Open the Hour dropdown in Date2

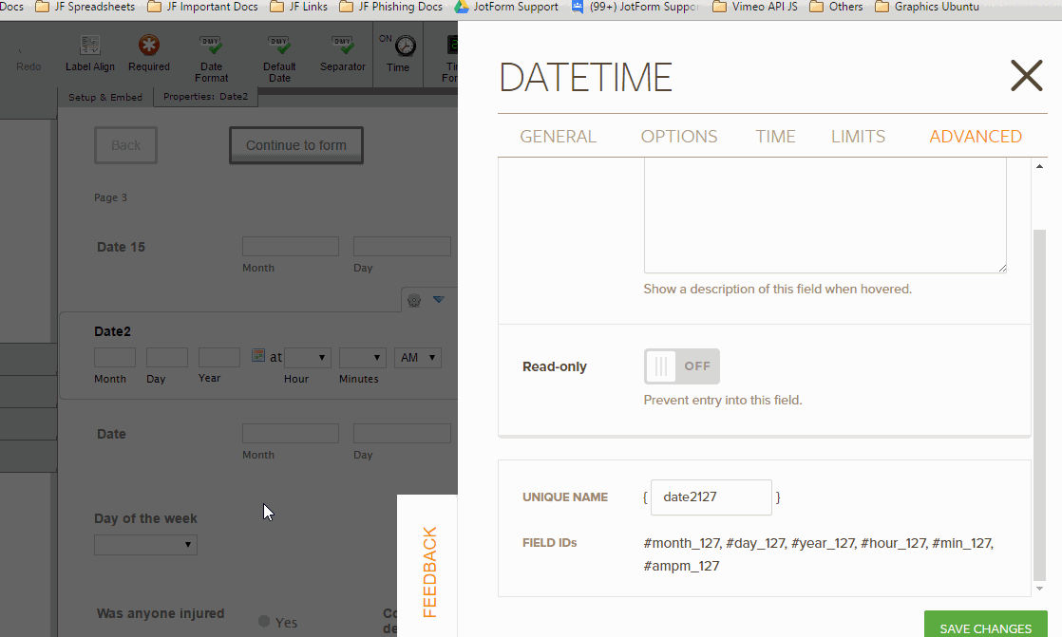pos(307,357)
